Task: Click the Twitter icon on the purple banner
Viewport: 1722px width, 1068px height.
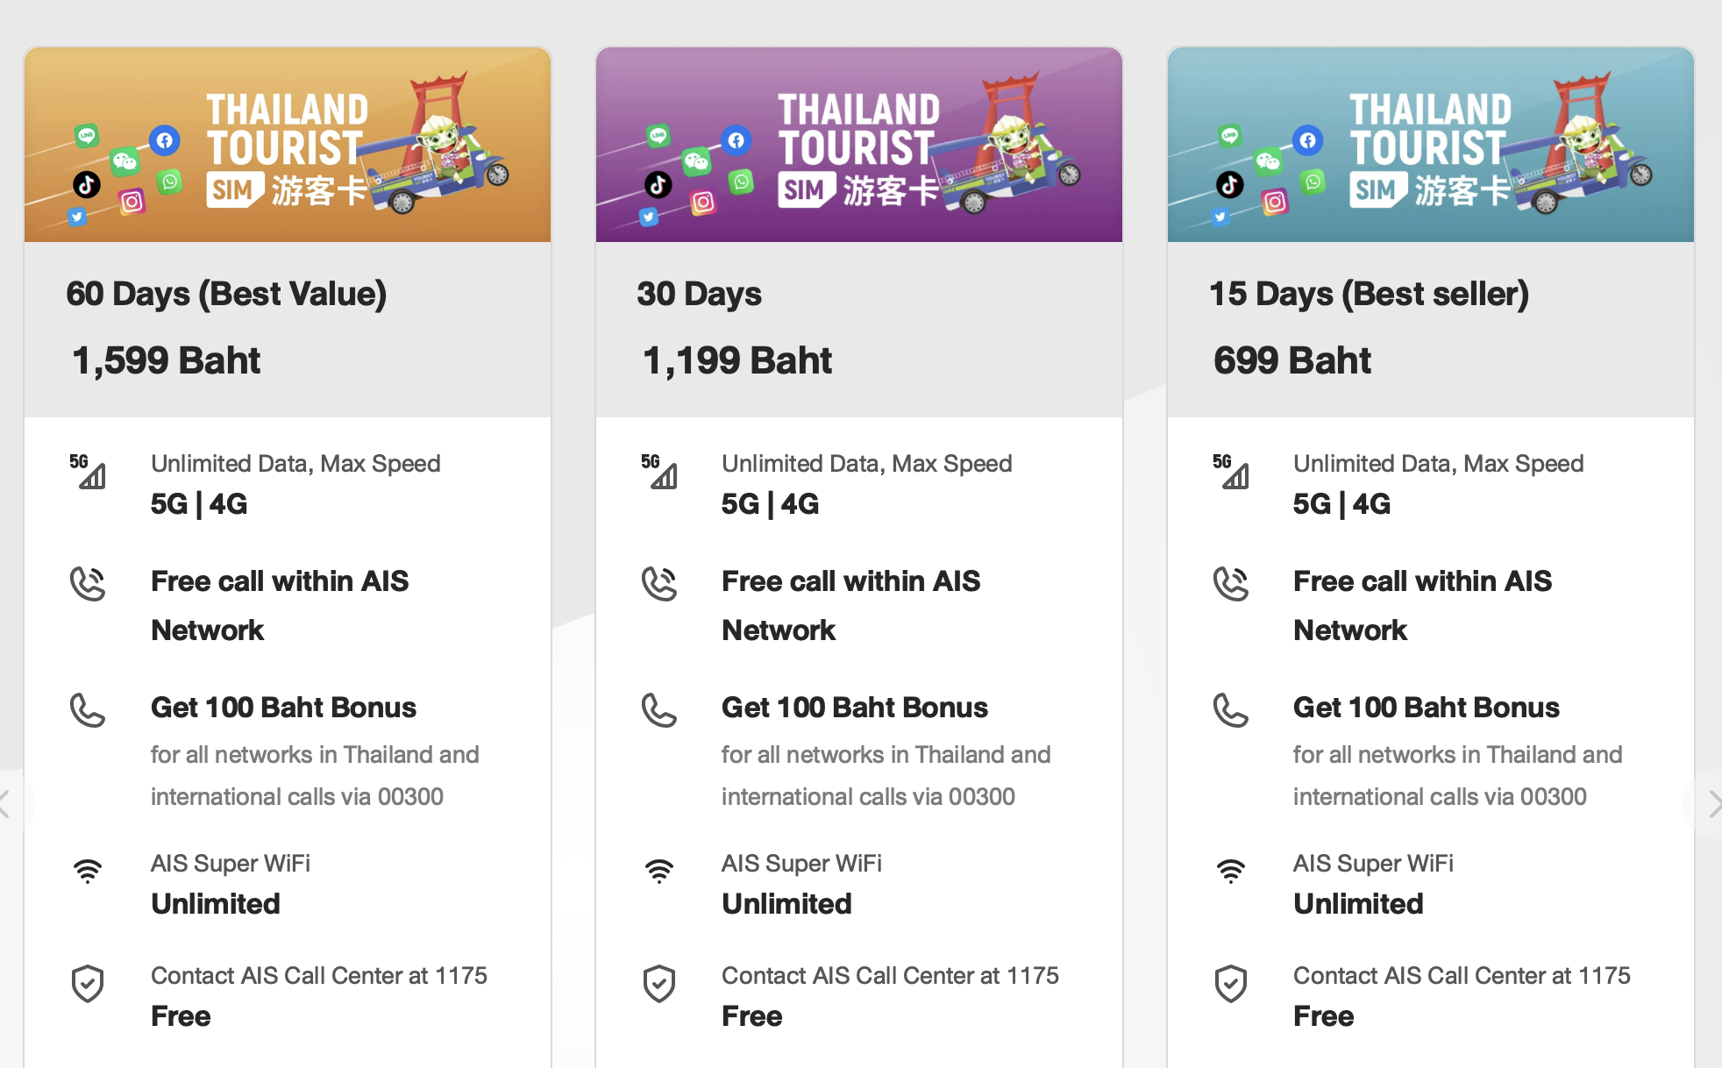Action: click(x=648, y=217)
